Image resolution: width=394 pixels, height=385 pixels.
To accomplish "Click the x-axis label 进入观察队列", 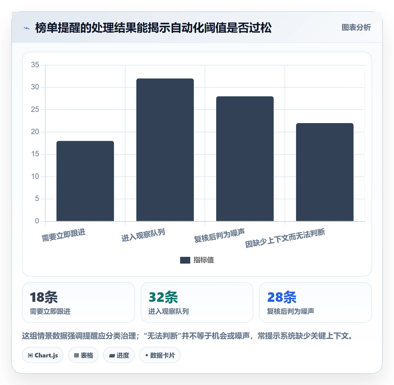I will click(x=143, y=235).
